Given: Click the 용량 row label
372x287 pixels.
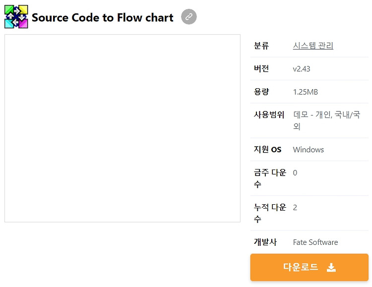Looking at the screenshot, I should coord(261,92).
